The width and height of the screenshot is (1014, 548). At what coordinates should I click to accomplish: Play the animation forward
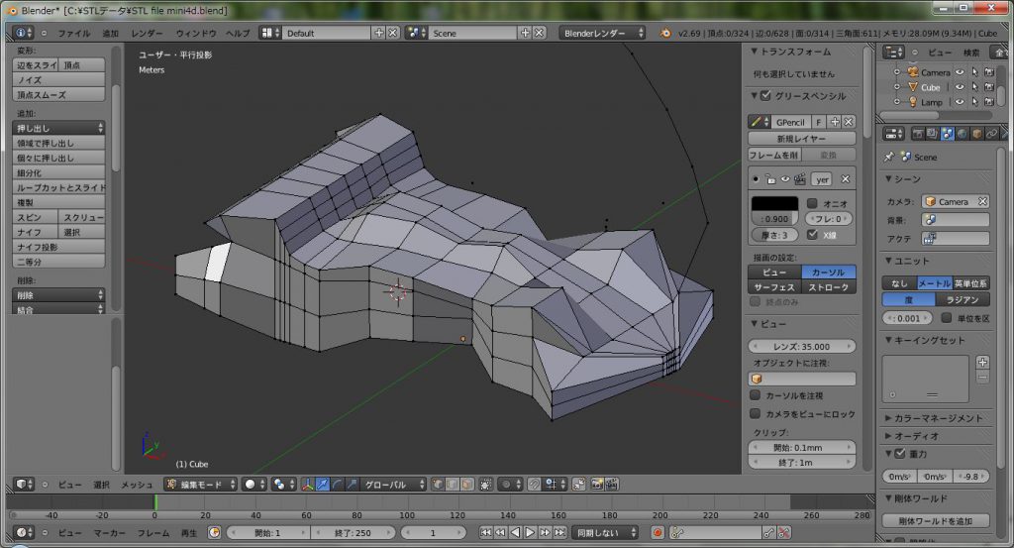[530, 532]
